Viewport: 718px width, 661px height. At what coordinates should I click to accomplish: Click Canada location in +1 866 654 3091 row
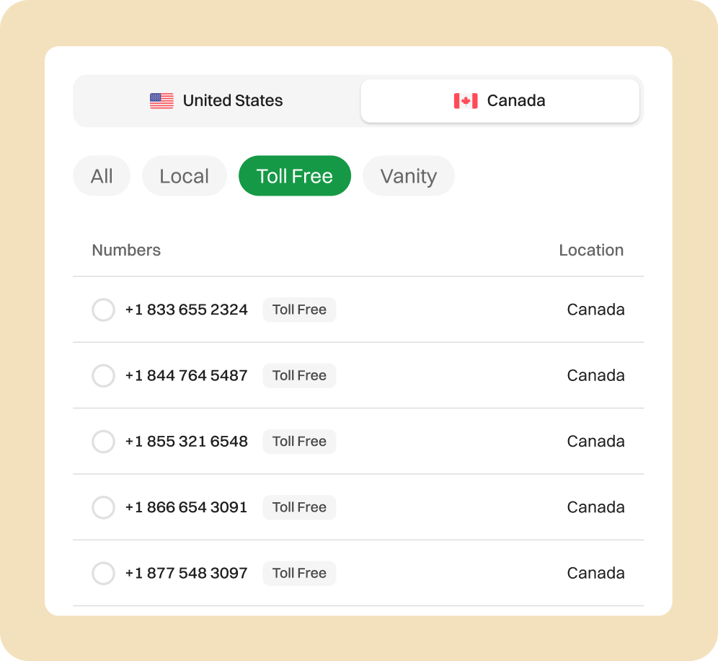pos(595,507)
